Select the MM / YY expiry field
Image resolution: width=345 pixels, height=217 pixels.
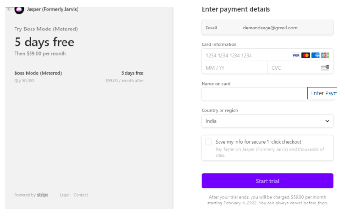tap(235, 68)
